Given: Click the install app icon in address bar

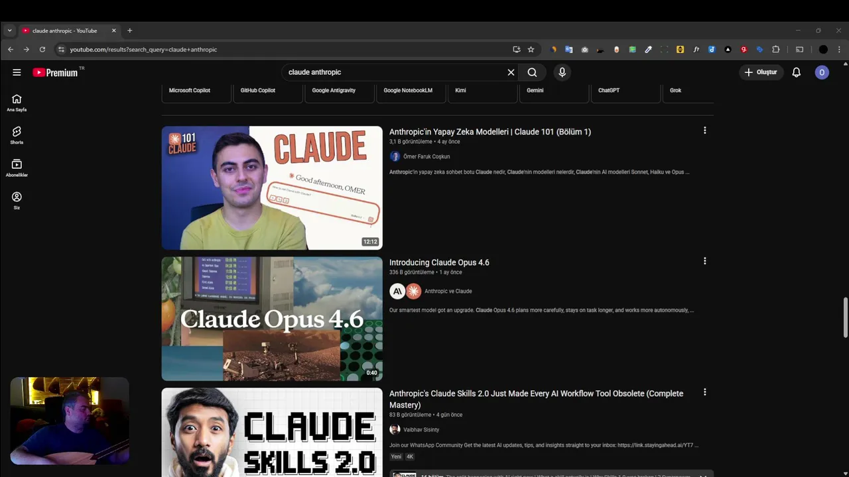Looking at the screenshot, I should pos(517,49).
